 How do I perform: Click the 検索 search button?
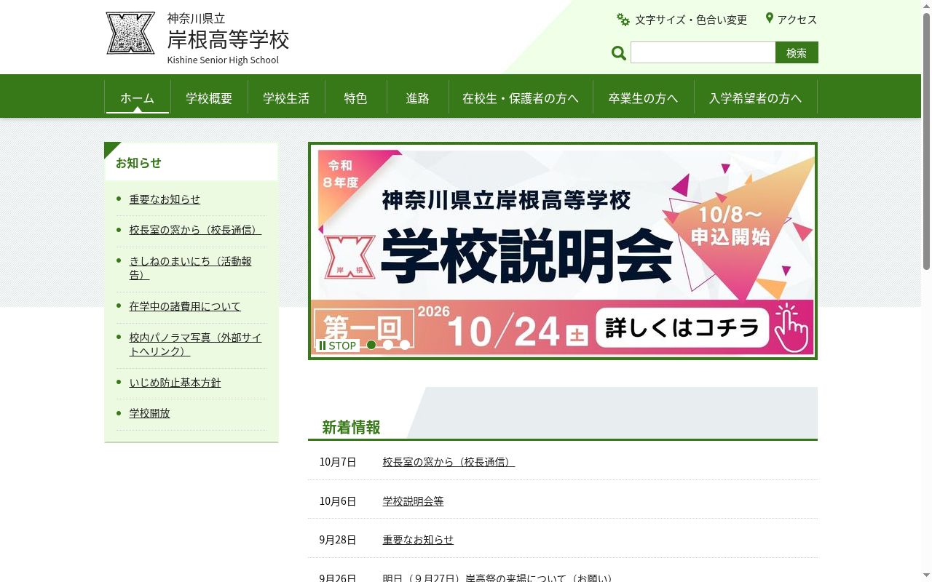coord(797,52)
